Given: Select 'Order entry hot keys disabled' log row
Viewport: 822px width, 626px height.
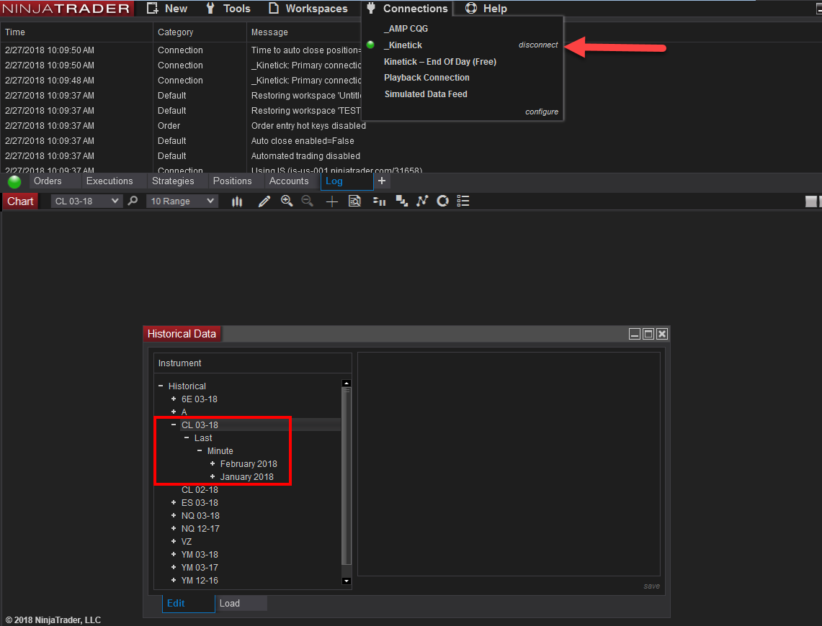Looking at the screenshot, I should [x=308, y=126].
